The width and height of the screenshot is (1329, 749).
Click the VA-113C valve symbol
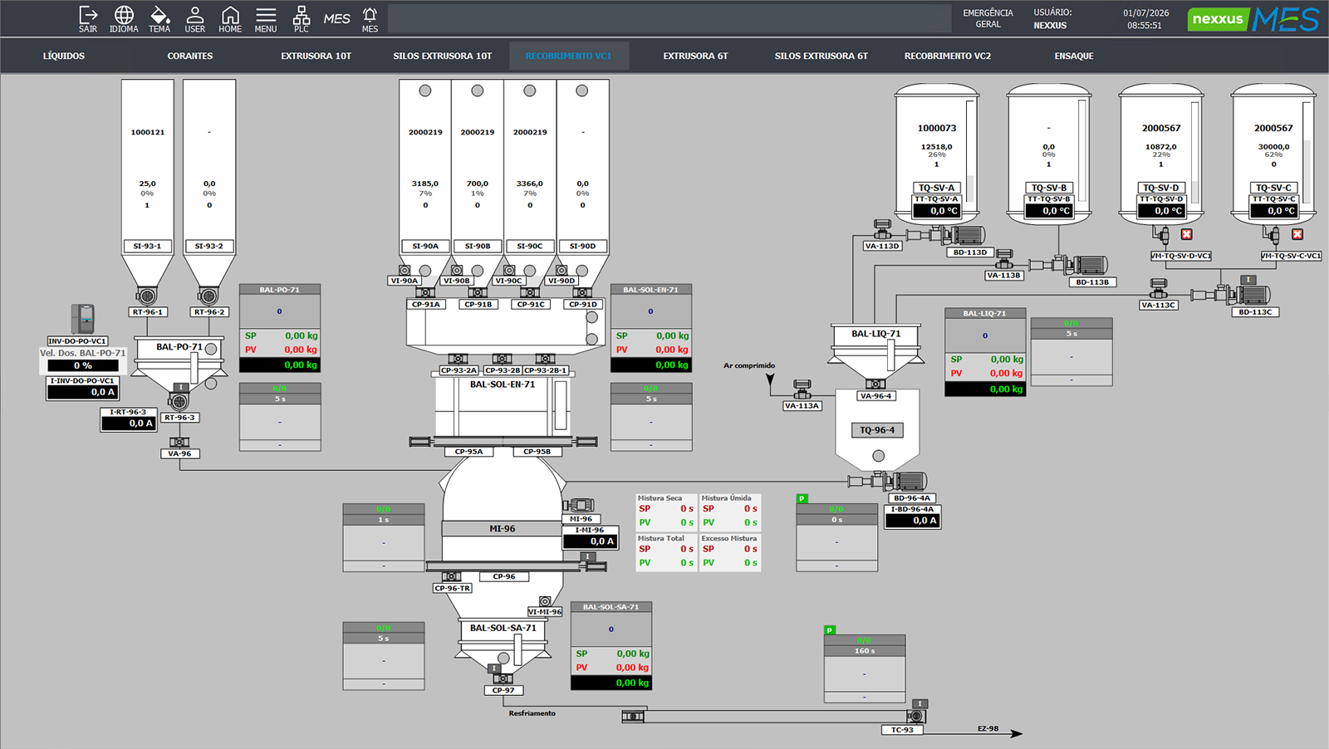coord(1159,288)
